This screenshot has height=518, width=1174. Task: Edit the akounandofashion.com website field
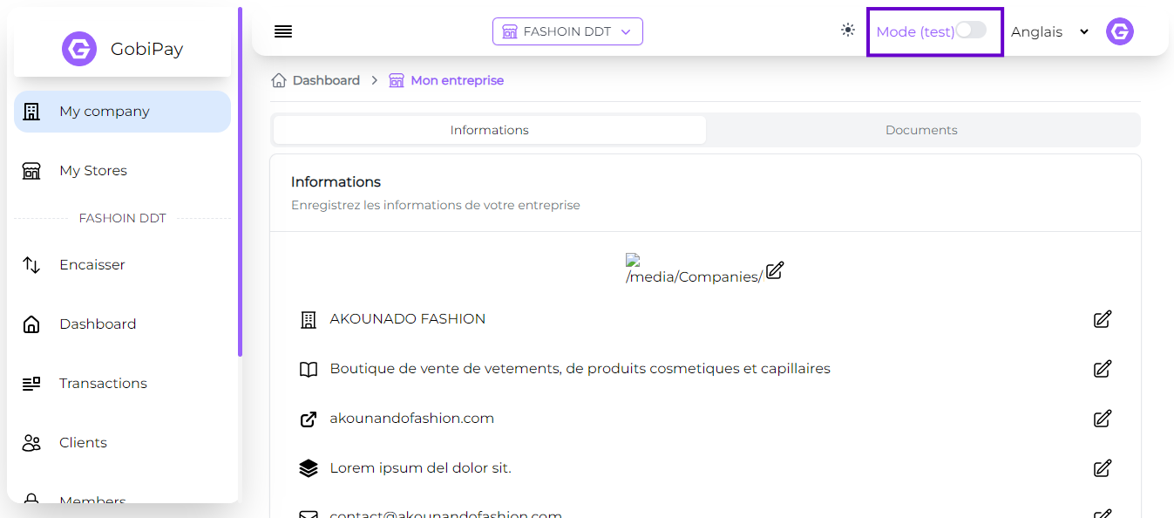tap(1103, 419)
